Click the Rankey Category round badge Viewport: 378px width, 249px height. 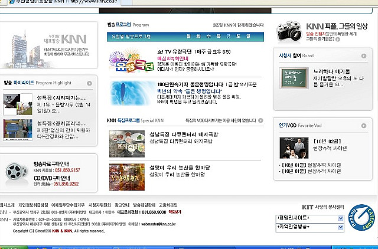[x=361, y=218]
